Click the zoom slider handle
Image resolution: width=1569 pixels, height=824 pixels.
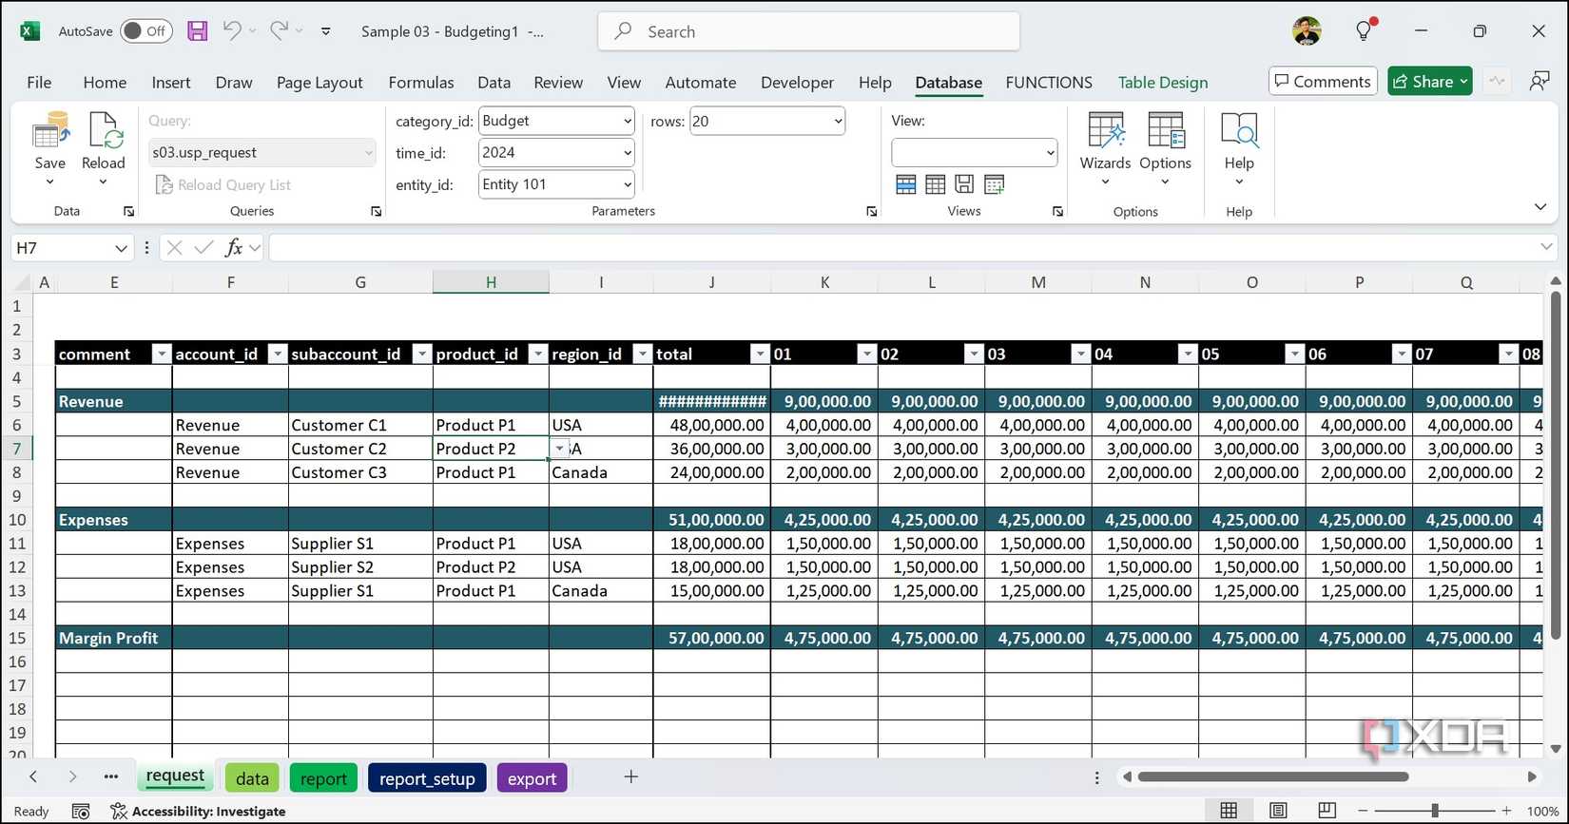[x=1435, y=811]
